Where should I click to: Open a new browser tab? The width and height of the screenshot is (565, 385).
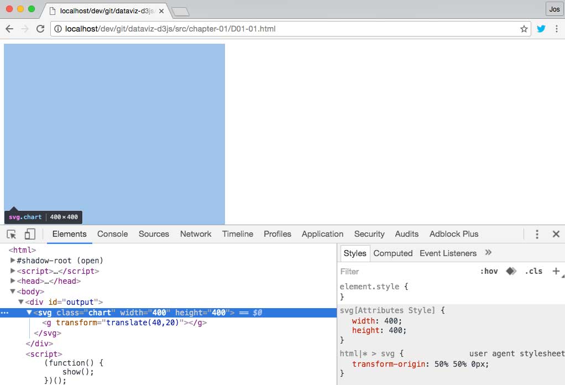[181, 12]
